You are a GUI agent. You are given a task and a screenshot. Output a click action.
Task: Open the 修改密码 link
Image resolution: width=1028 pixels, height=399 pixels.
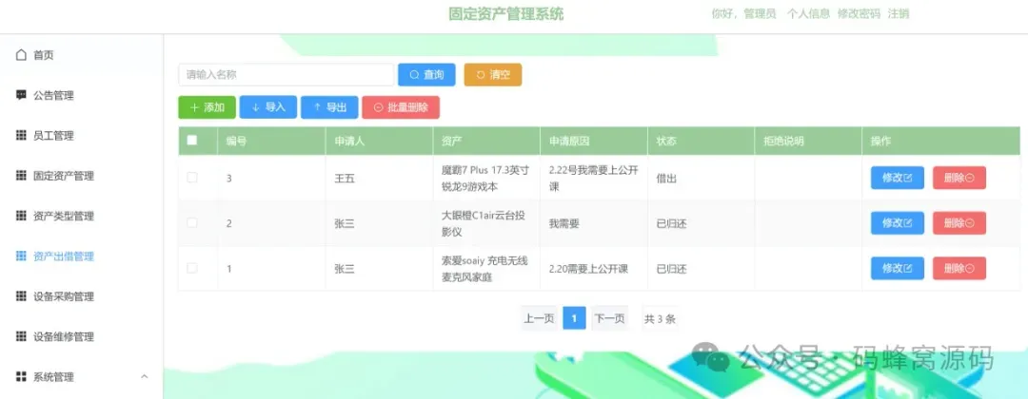pyautogui.click(x=859, y=13)
